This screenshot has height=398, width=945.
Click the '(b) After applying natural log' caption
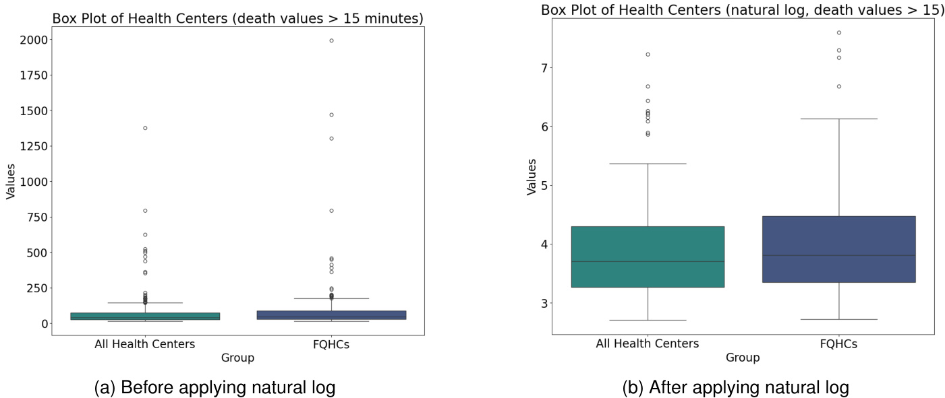coord(735,388)
